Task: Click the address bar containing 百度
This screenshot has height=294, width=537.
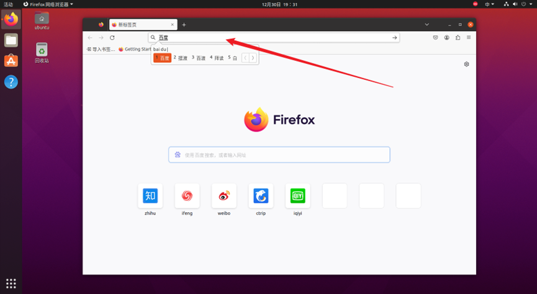Action: pyautogui.click(x=274, y=38)
